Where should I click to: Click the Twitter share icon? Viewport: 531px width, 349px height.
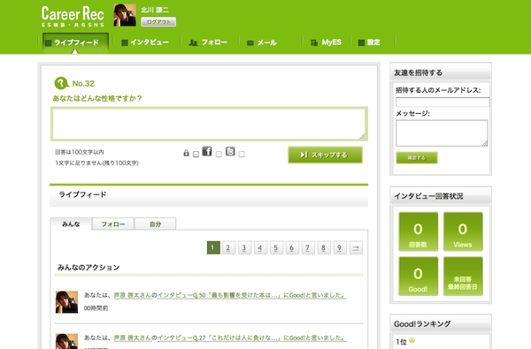(230, 151)
